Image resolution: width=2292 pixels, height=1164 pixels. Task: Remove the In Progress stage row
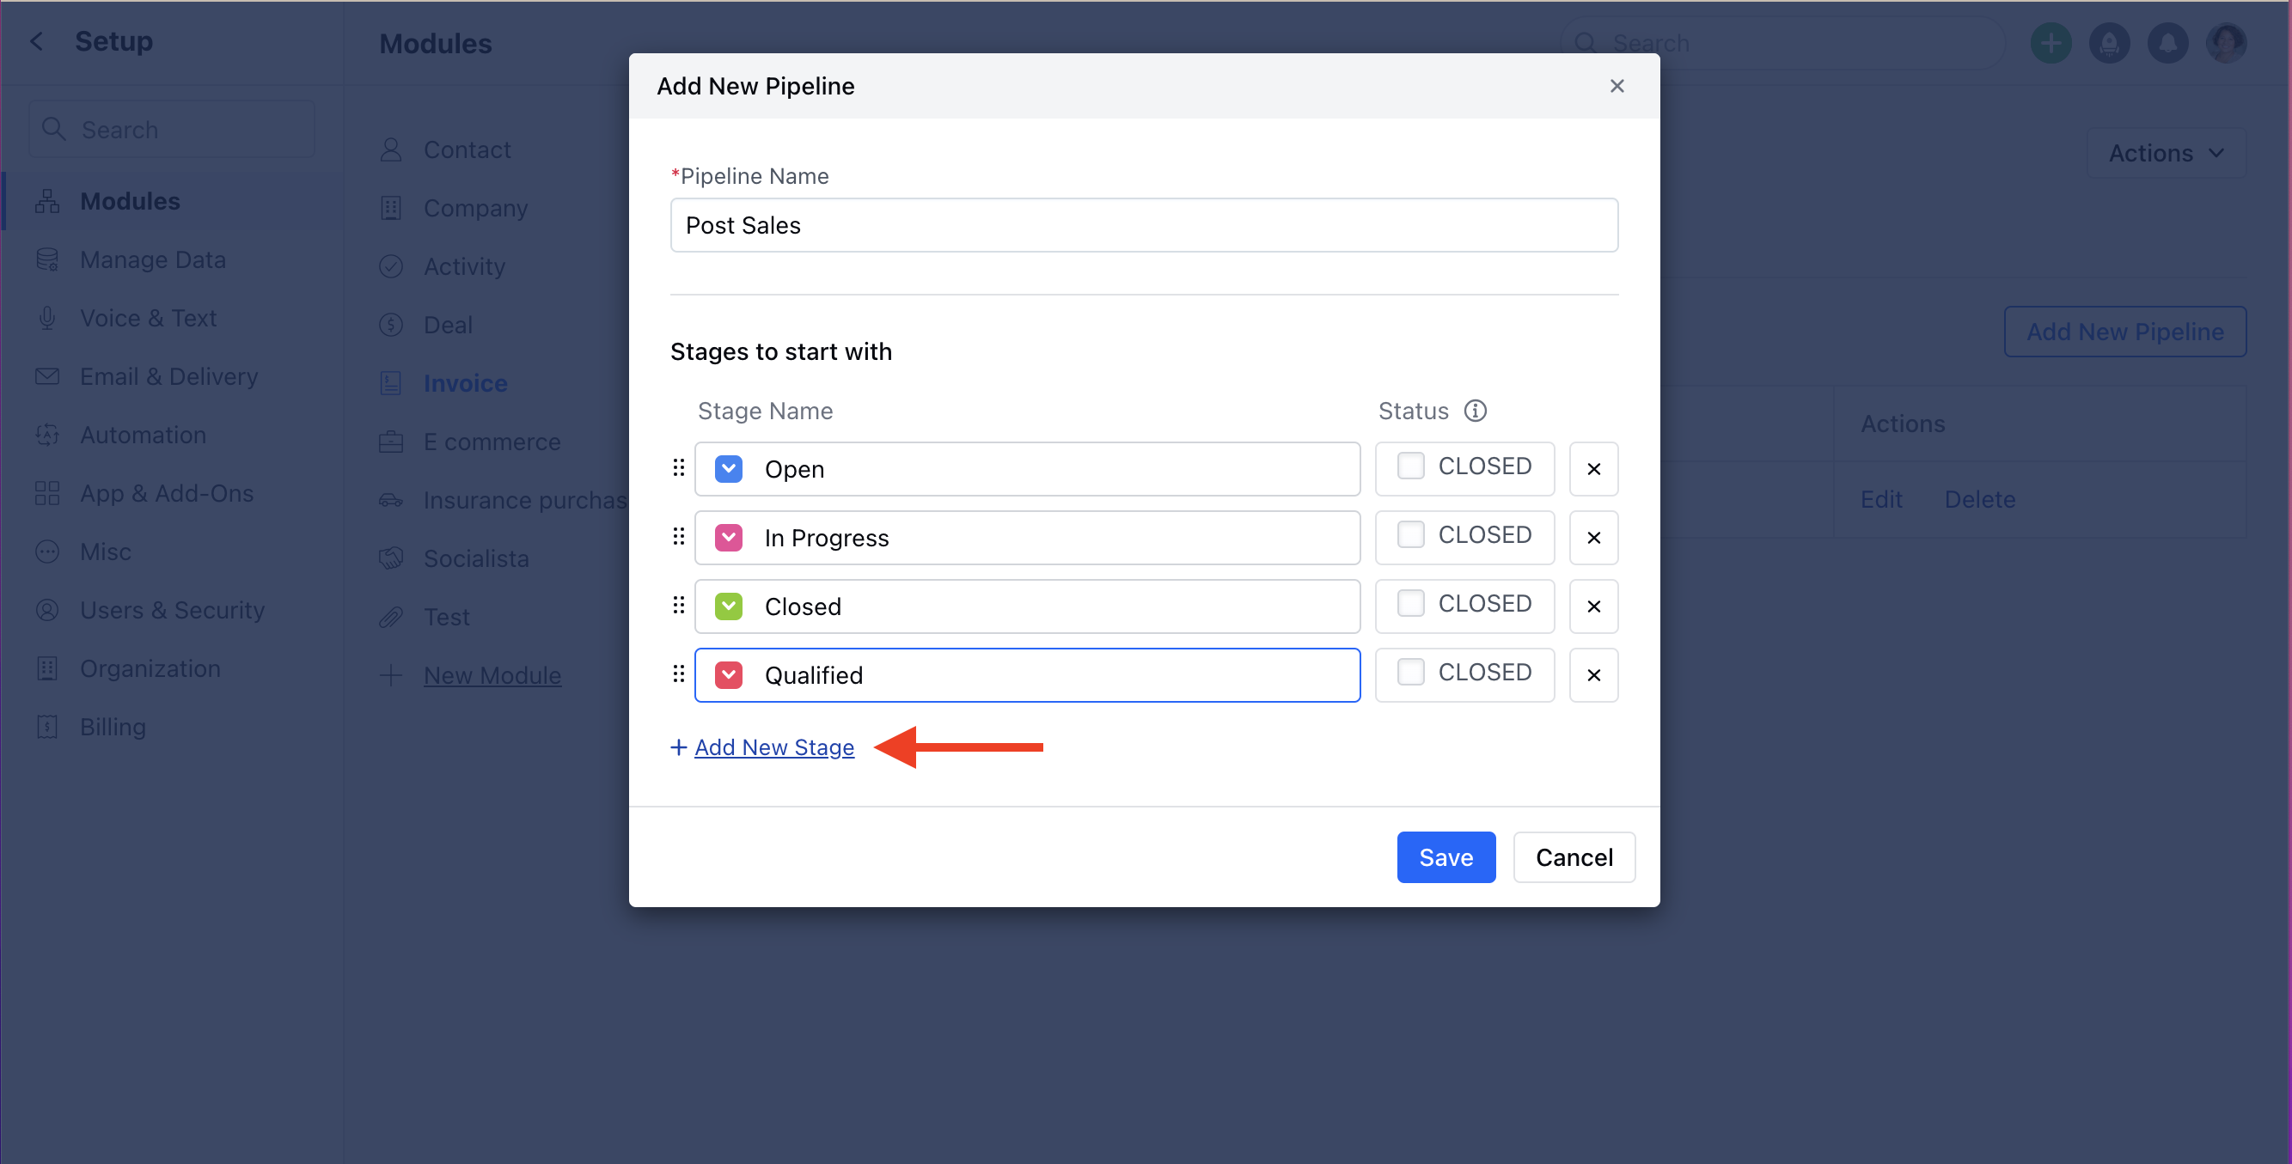[x=1592, y=537]
